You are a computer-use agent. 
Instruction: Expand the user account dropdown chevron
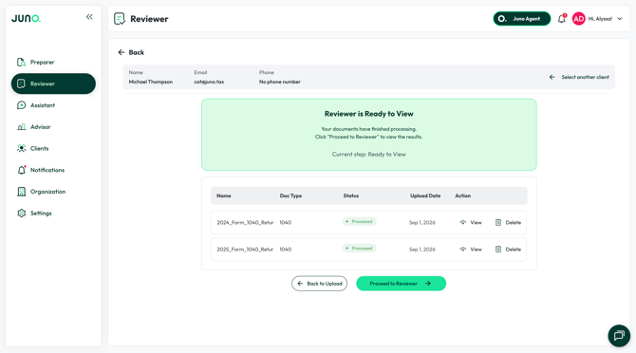[x=619, y=19]
